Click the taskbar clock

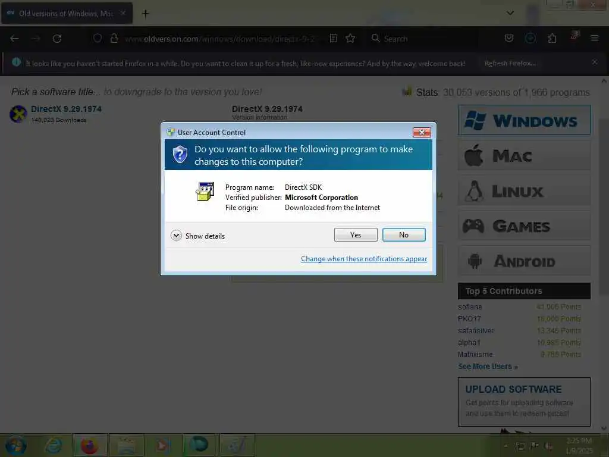click(579, 446)
